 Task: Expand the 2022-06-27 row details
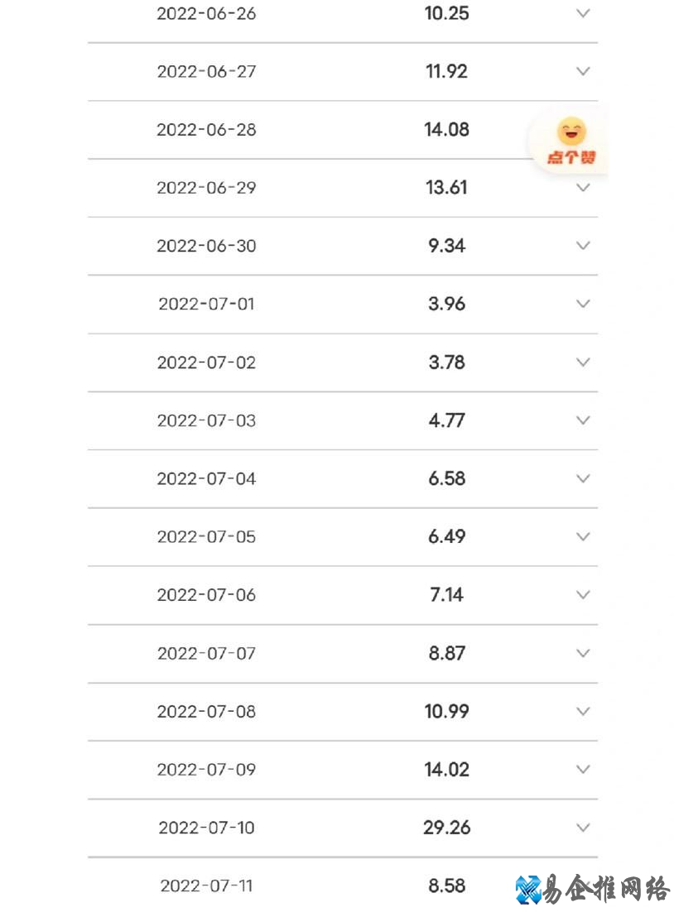point(583,71)
